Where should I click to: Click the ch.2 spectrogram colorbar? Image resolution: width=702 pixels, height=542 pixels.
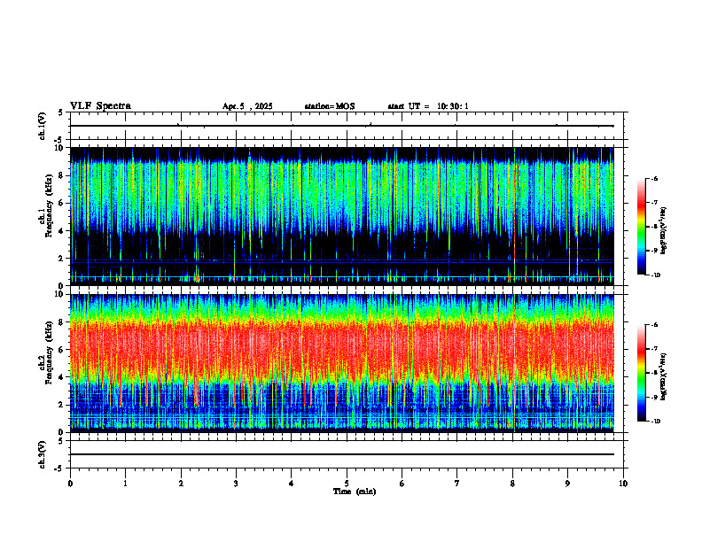point(642,373)
